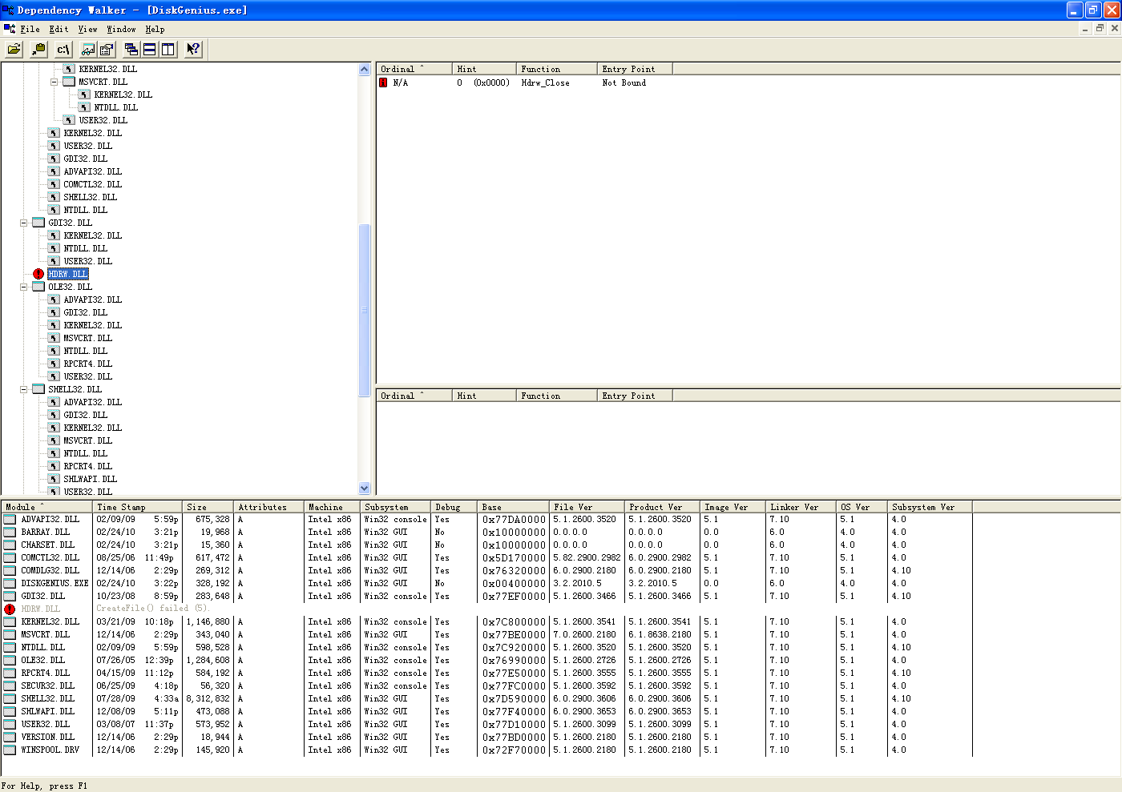This screenshot has width=1122, height=792.
Task: Click the Cascade windows toolbar icon
Action: click(131, 49)
